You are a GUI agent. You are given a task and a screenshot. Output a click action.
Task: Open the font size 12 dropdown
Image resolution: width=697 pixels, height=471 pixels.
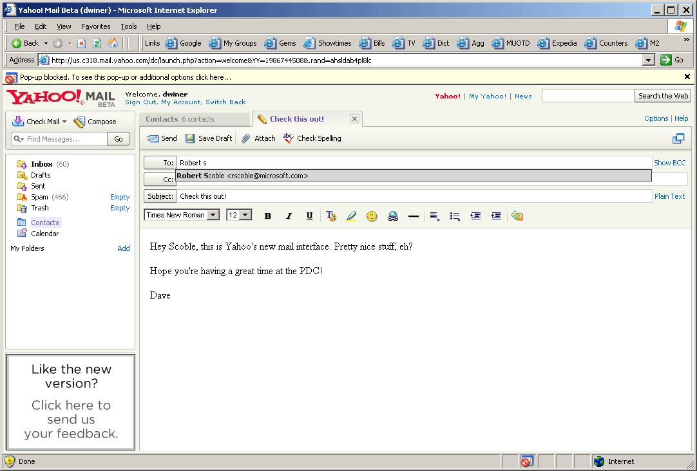[x=245, y=215]
